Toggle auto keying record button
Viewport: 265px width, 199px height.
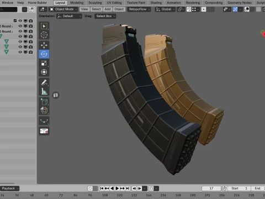tap(90, 188)
